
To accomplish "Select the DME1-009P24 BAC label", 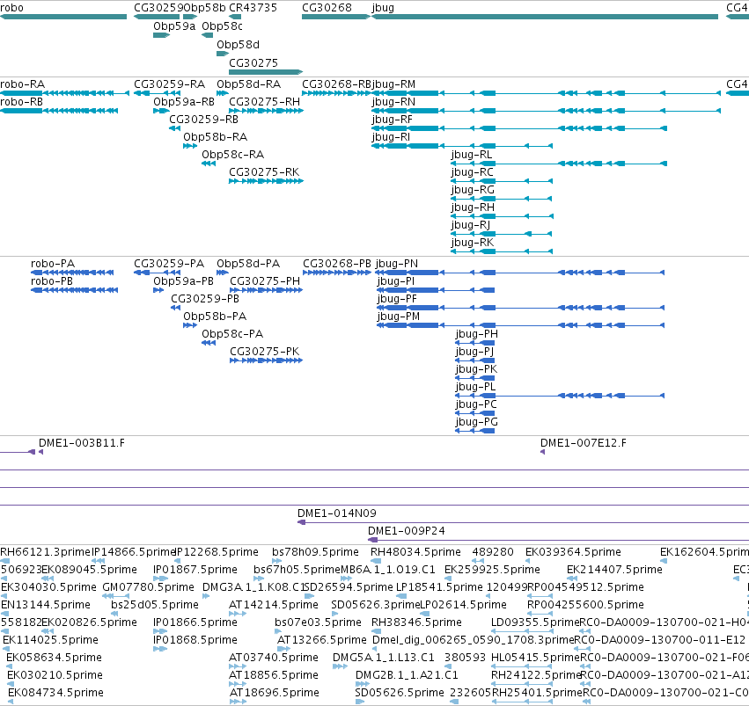I will 406,531.
